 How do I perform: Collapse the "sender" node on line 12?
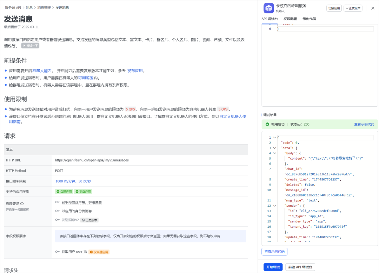tap(274, 206)
